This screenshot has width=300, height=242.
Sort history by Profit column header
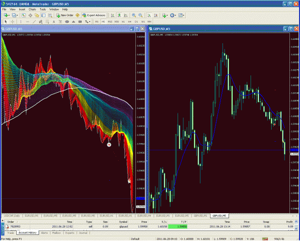[x=289, y=222]
